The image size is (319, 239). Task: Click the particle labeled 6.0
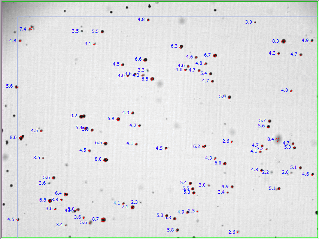click(225, 163)
